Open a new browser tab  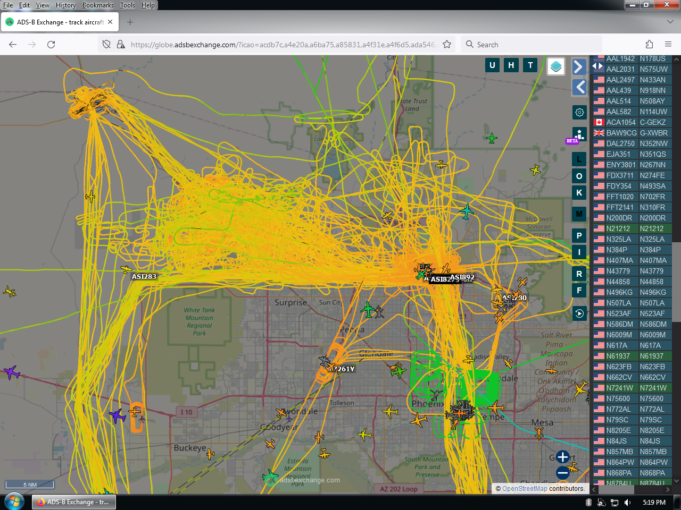coord(130,22)
